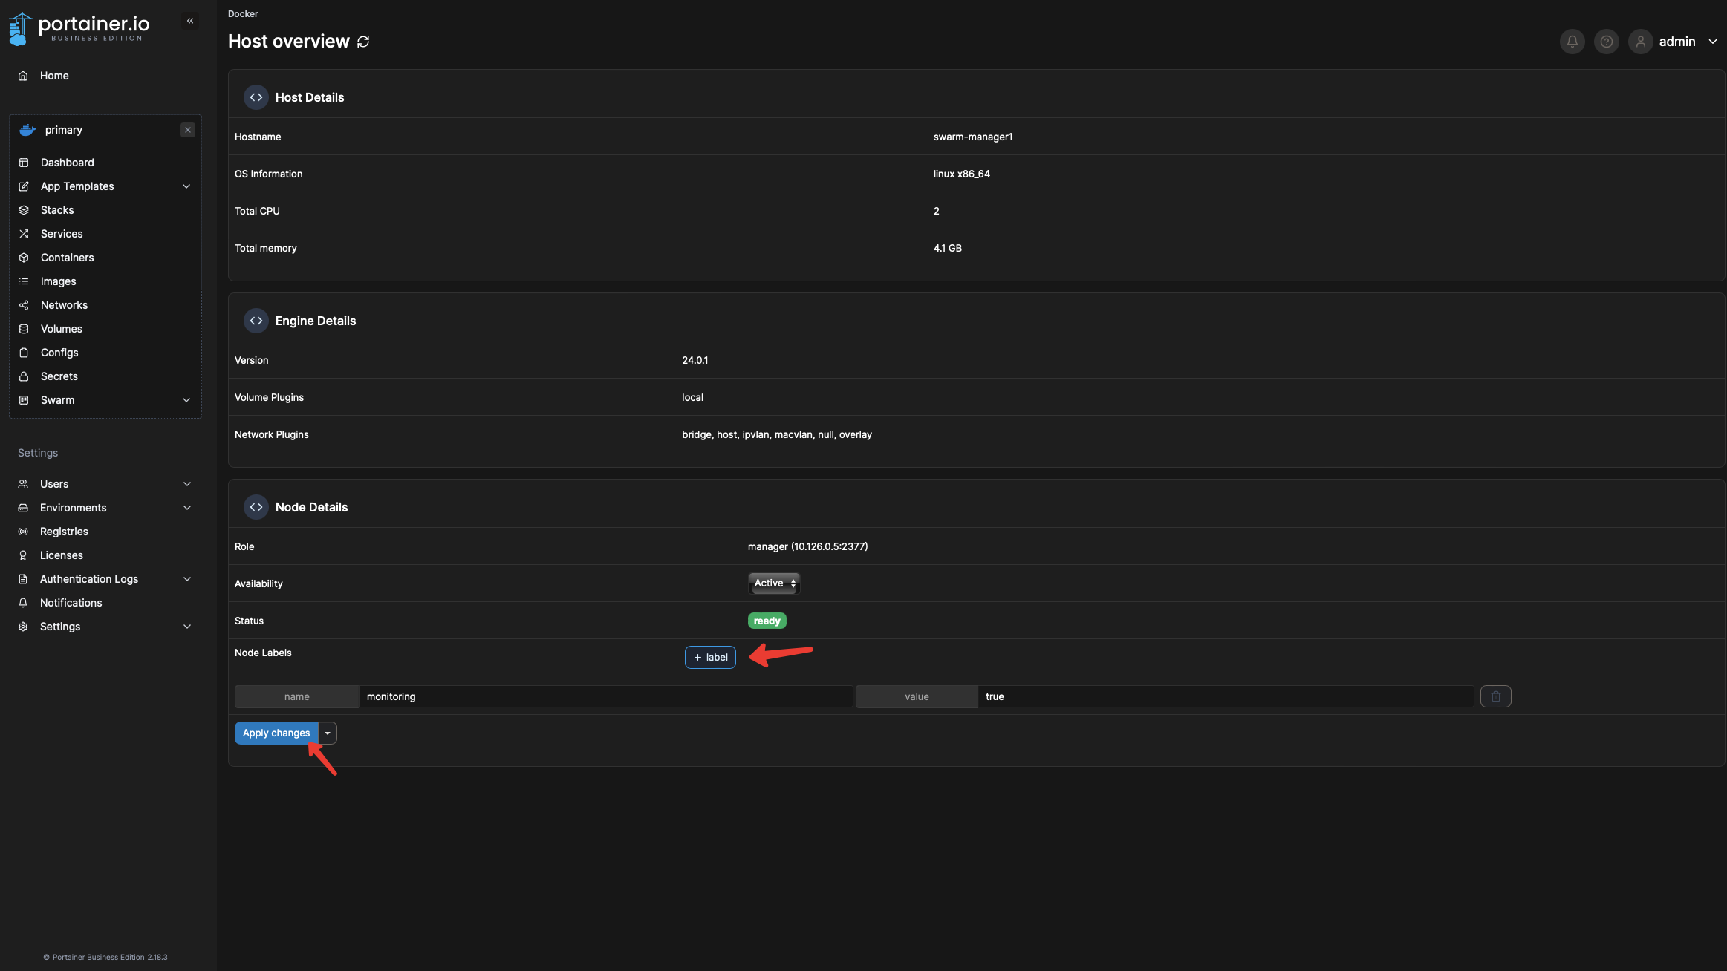Expand the Users submenu chevron
The image size is (1727, 971).
(x=187, y=484)
